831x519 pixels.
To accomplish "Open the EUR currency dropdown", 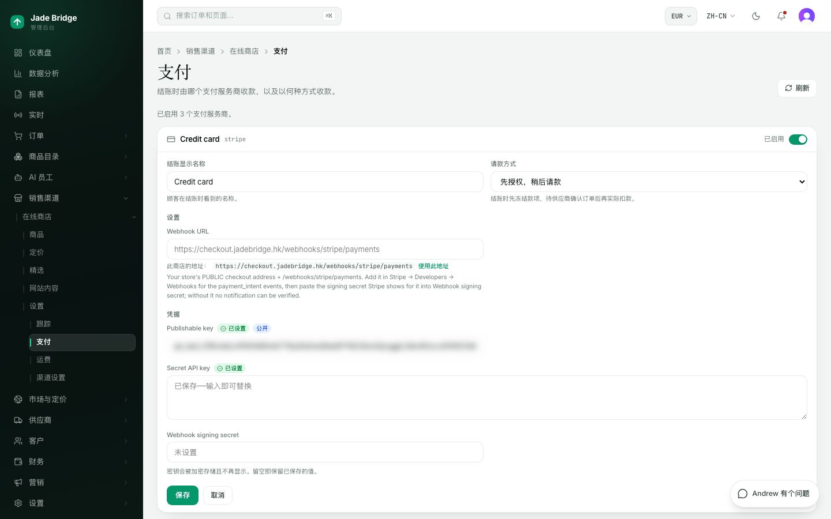I will pos(681,16).
